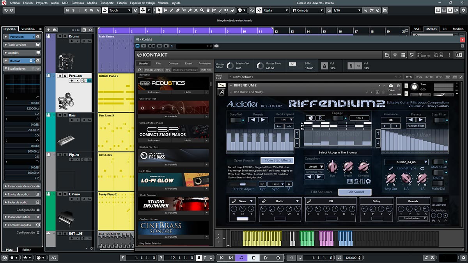468x263 pixels.
Task: Switch to the Medios tab
Action: pos(431,29)
